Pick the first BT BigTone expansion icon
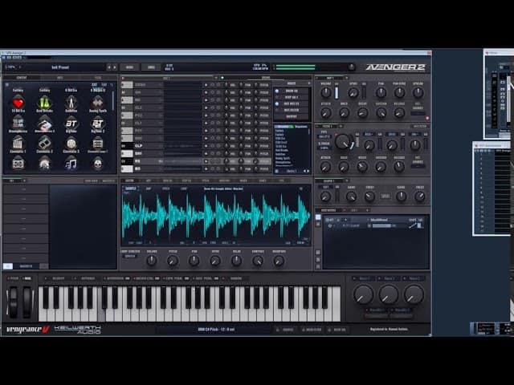The image size is (514, 385). click(x=71, y=123)
